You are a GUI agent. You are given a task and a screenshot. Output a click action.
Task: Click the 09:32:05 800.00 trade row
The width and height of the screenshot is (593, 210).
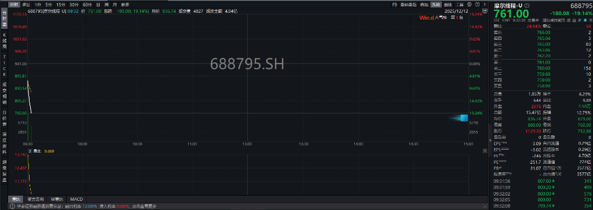coord(542,199)
